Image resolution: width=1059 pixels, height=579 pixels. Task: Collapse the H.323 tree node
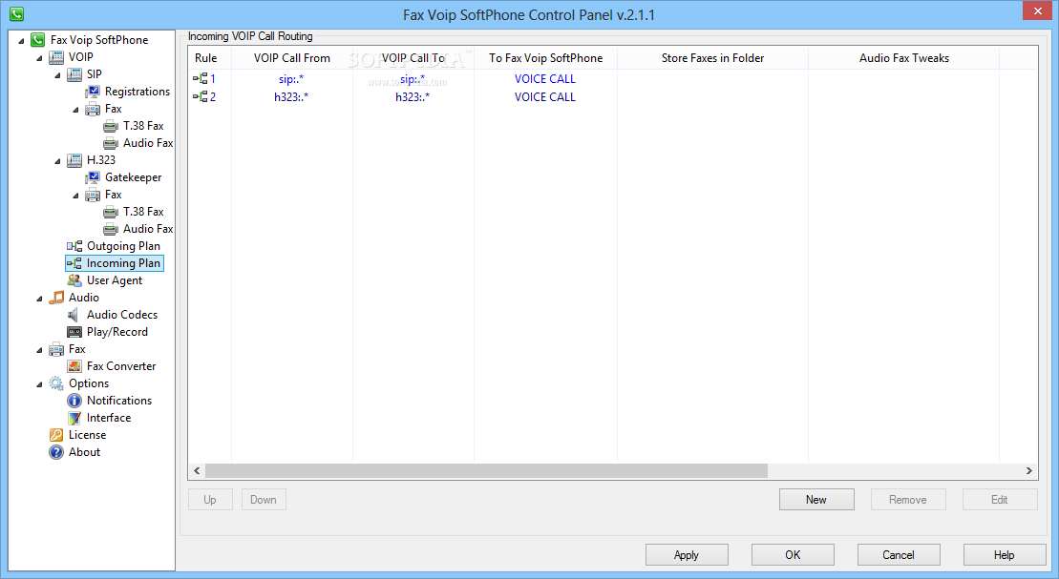tap(57, 161)
